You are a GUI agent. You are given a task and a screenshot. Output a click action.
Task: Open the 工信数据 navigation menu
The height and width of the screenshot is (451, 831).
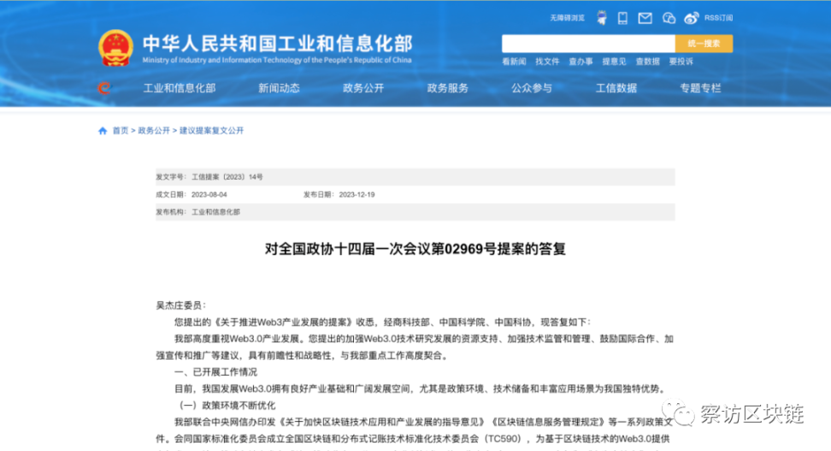click(x=616, y=88)
